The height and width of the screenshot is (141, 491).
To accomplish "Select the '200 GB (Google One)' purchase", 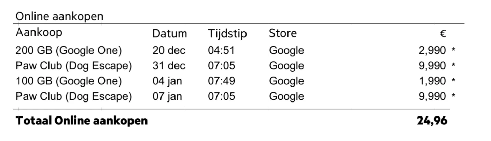I will tap(69, 51).
